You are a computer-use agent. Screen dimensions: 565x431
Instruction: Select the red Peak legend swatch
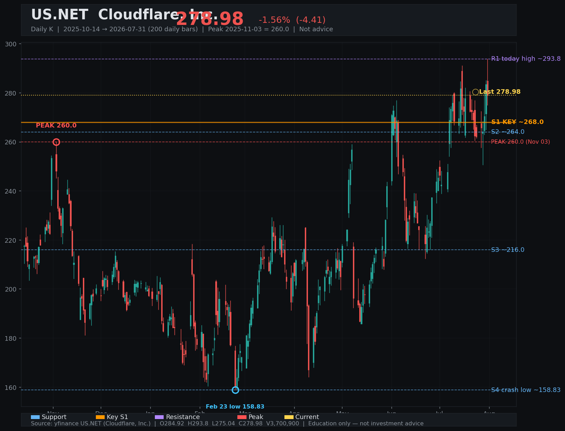click(242, 417)
